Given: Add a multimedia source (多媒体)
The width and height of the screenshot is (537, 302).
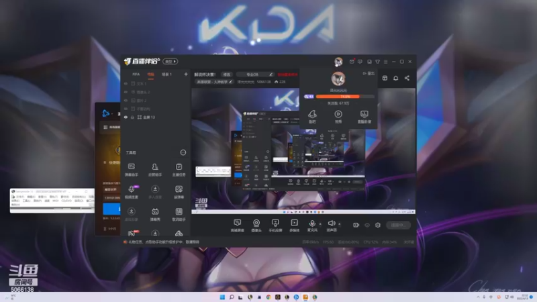Looking at the screenshot, I should (x=294, y=225).
